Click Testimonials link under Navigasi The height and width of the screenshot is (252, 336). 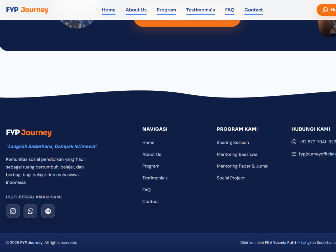click(x=155, y=178)
